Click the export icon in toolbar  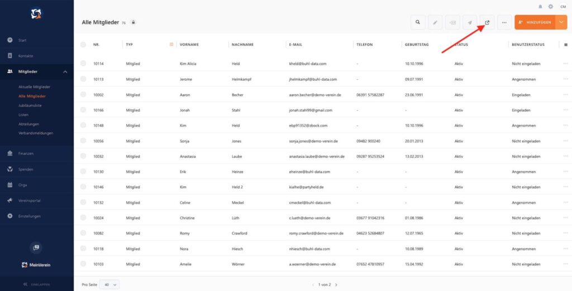pyautogui.click(x=487, y=22)
